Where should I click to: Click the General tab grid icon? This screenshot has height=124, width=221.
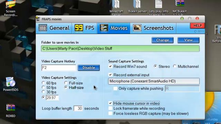click(x=43, y=28)
